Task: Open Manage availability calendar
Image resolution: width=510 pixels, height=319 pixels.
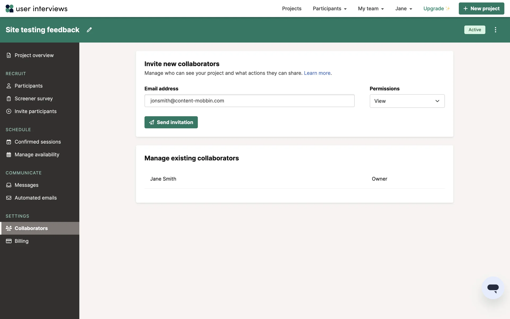Action: pos(37,155)
